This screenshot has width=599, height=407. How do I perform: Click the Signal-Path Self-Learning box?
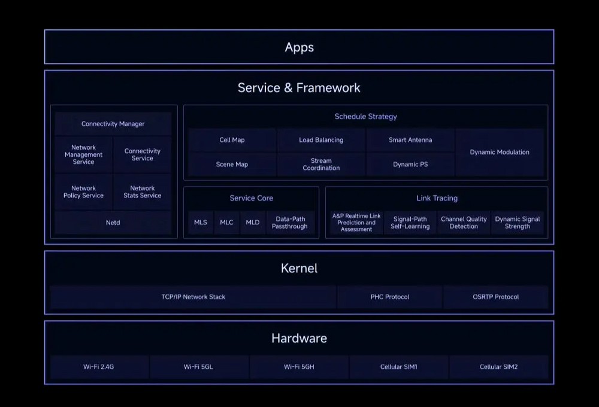(410, 223)
